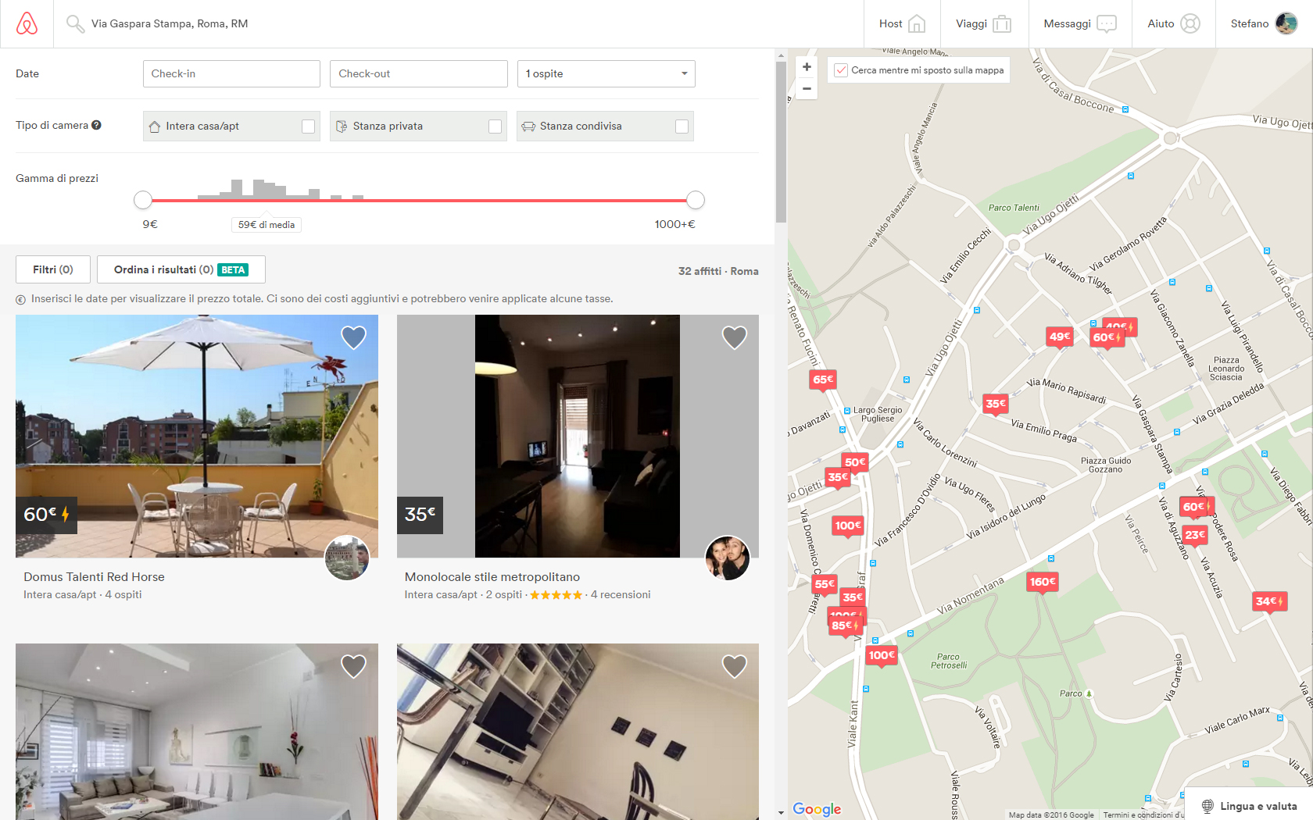Click the Google logo on map
The width and height of the screenshot is (1313, 820).
817,809
